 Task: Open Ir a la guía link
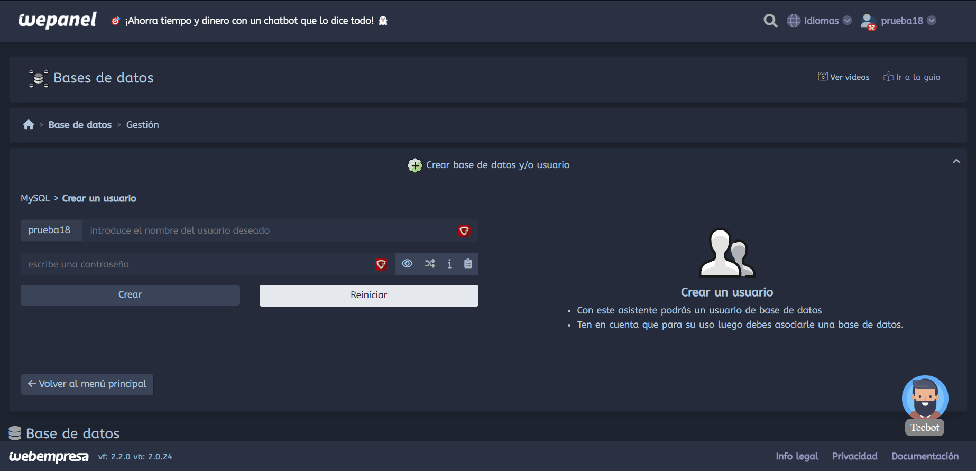click(x=912, y=77)
